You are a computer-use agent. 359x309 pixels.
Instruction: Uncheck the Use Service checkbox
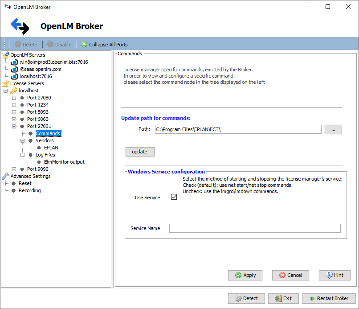tap(173, 196)
